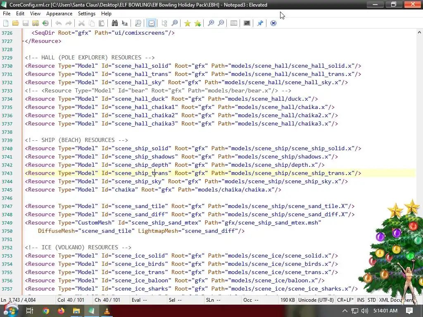Expand the system tray hidden icons chevron

(345, 311)
